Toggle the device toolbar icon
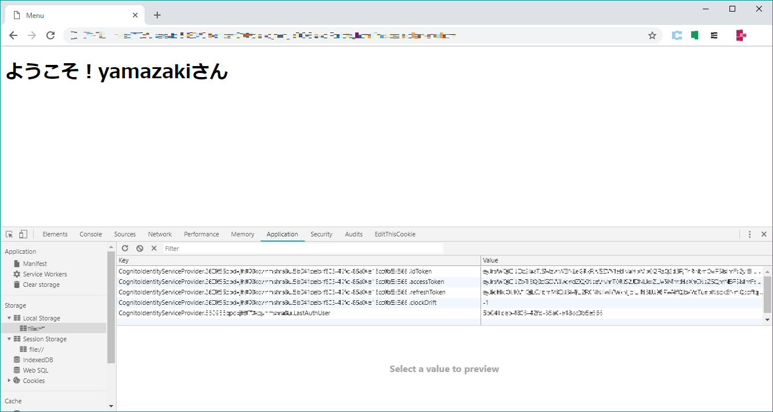This screenshot has height=412, width=773. coord(23,234)
